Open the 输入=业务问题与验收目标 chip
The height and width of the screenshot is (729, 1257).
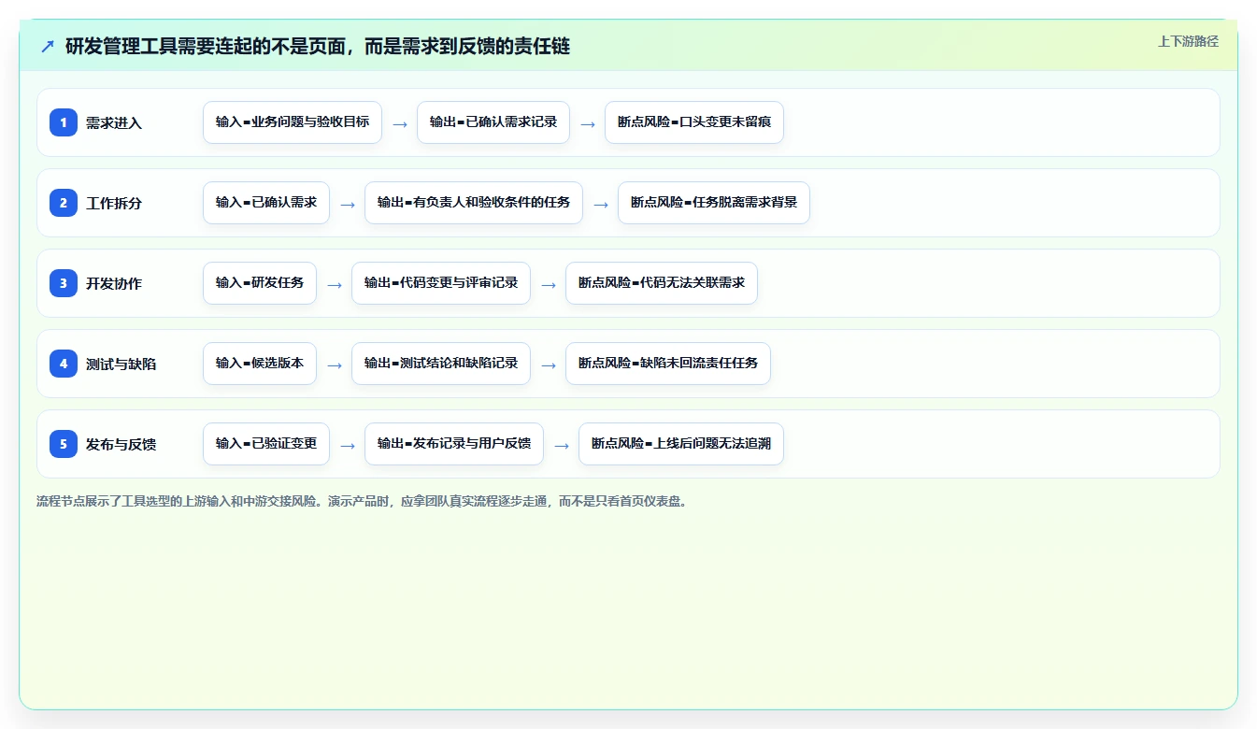(293, 122)
